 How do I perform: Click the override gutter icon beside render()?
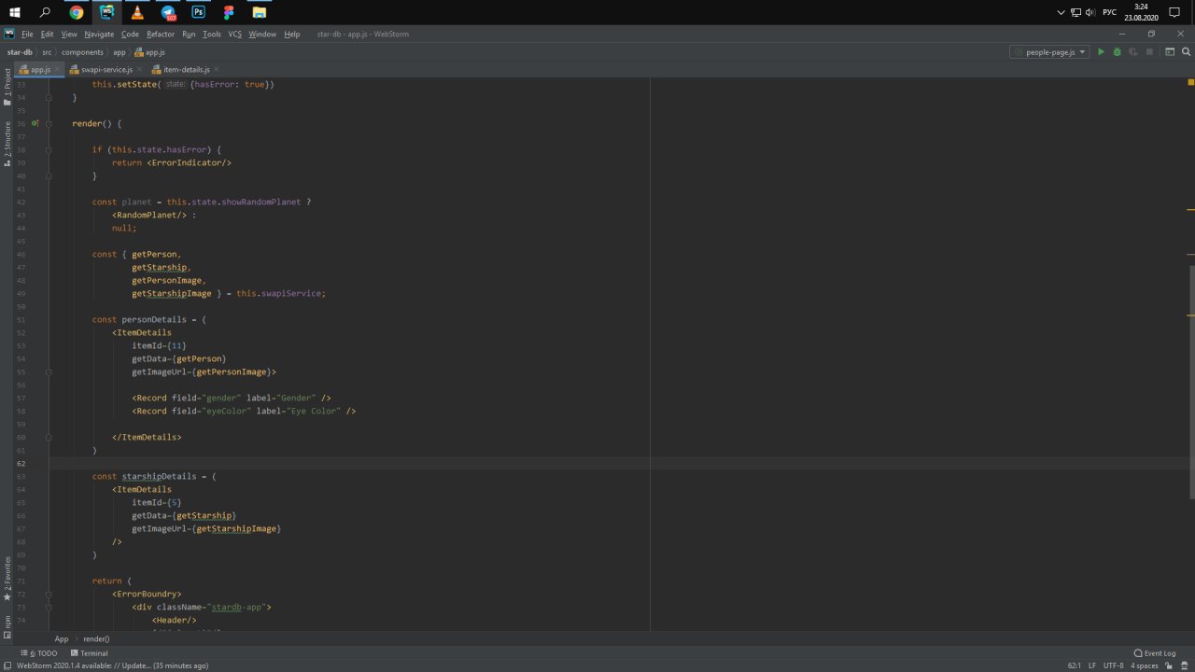(35, 123)
